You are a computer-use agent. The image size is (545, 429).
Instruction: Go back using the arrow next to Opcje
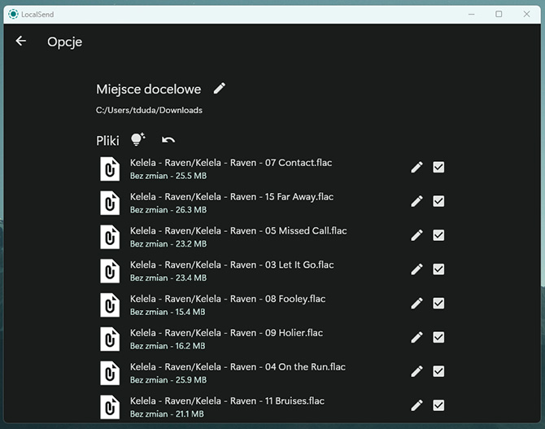pos(21,41)
